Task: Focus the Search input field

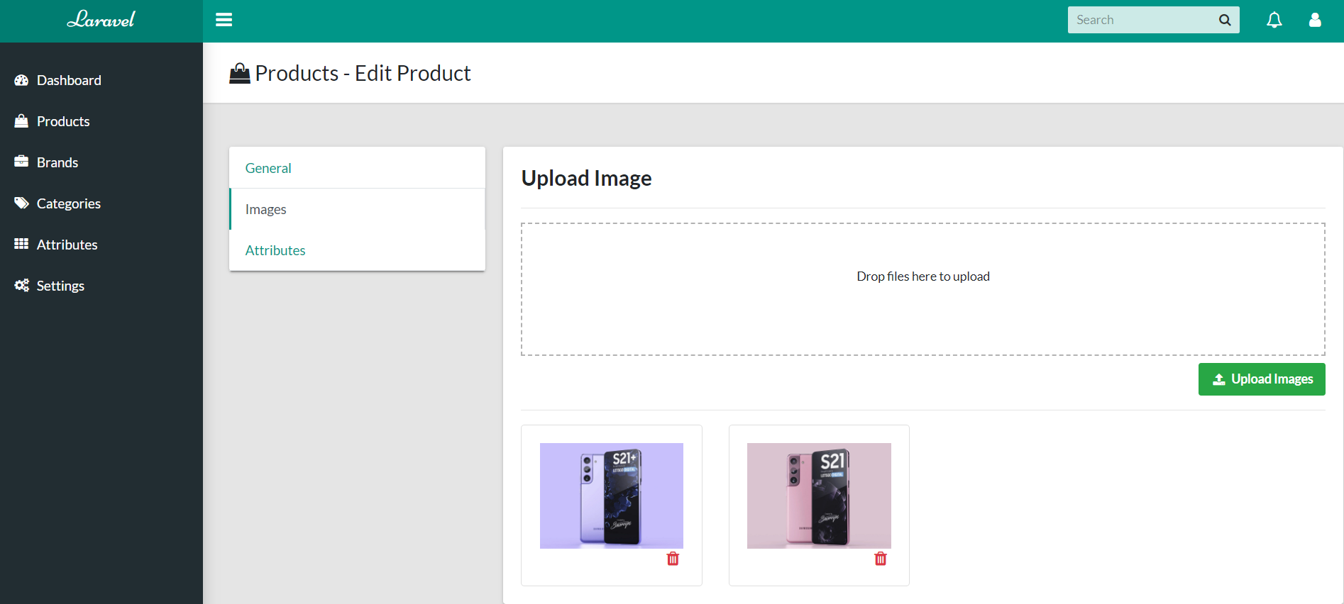Action: click(1141, 20)
